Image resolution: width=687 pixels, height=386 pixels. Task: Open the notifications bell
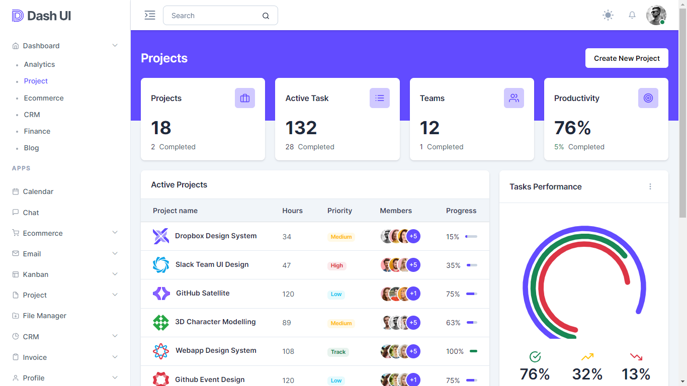point(632,15)
